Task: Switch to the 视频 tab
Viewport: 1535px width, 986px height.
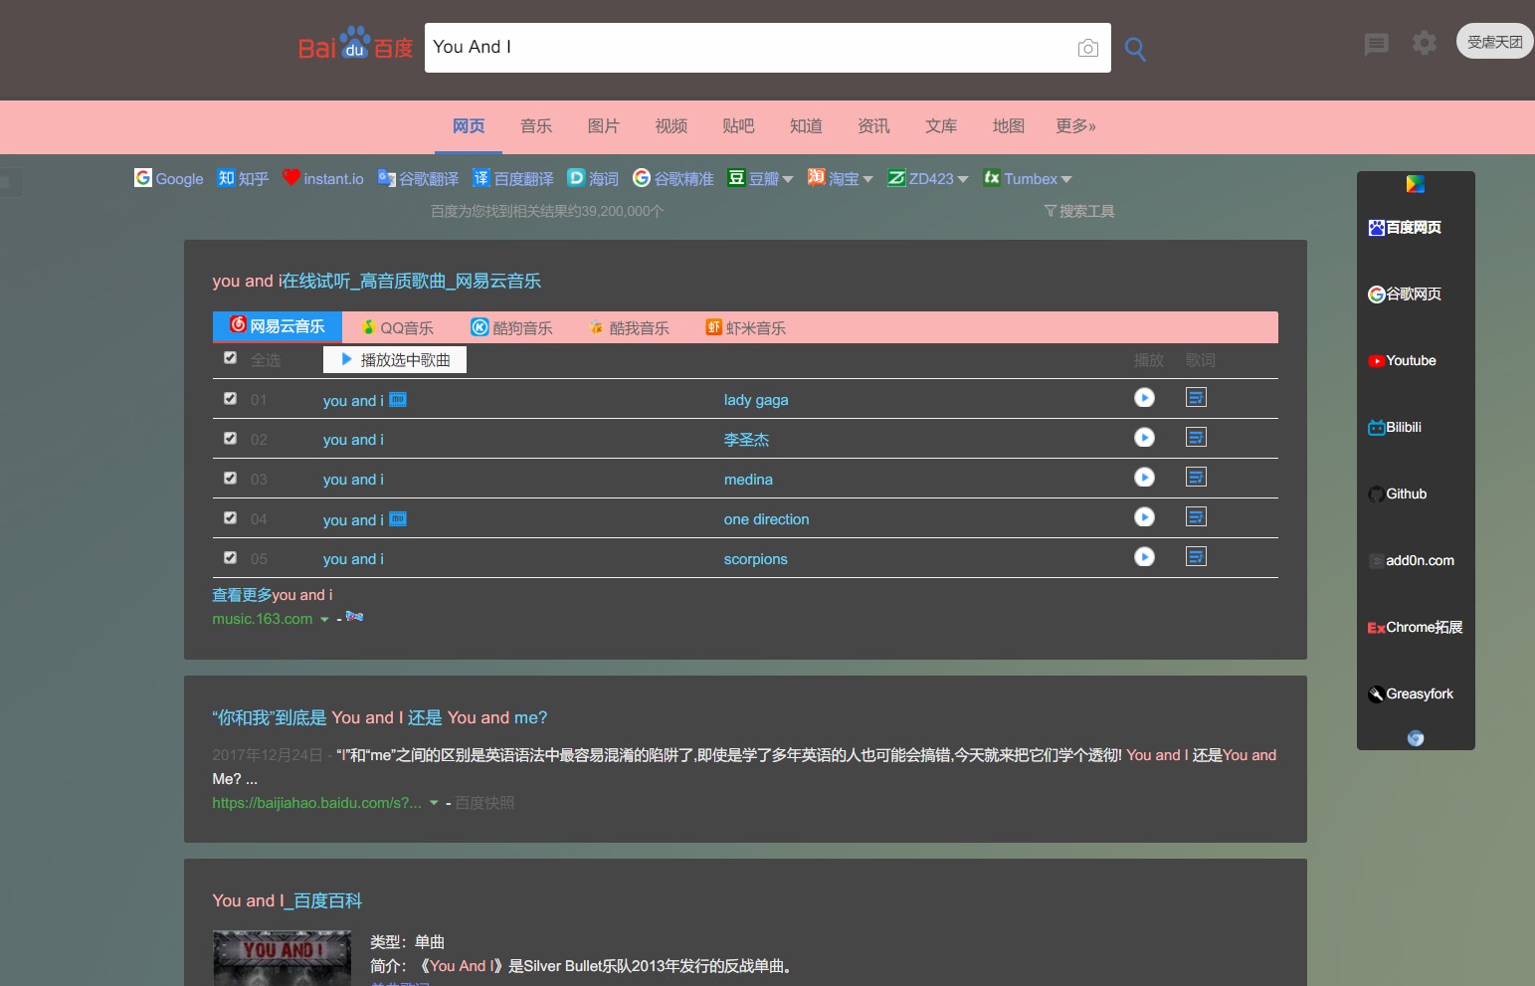Action: [x=671, y=126]
